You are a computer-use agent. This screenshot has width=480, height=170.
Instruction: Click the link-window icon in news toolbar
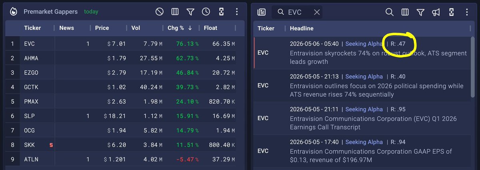[452, 12]
